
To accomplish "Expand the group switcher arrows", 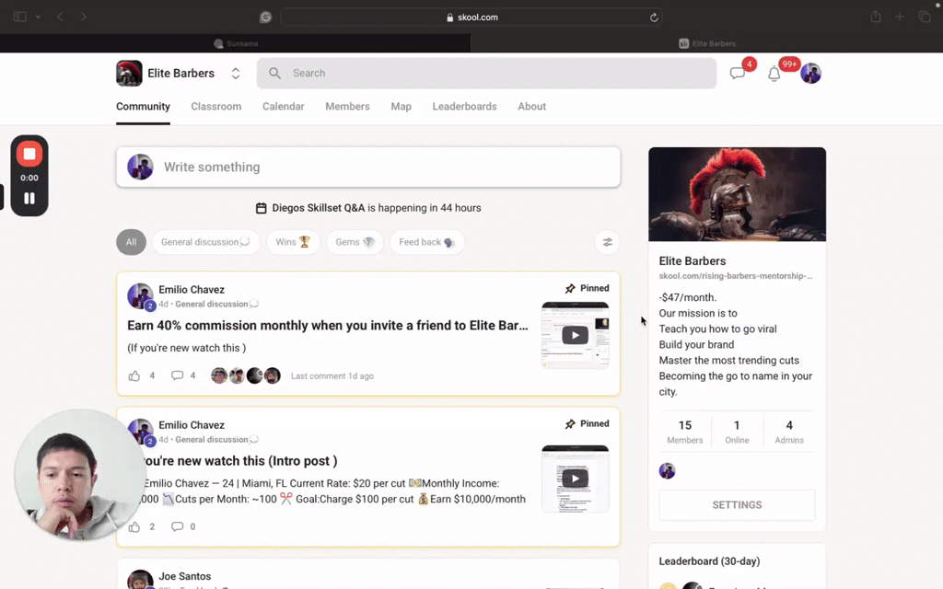I will point(236,74).
